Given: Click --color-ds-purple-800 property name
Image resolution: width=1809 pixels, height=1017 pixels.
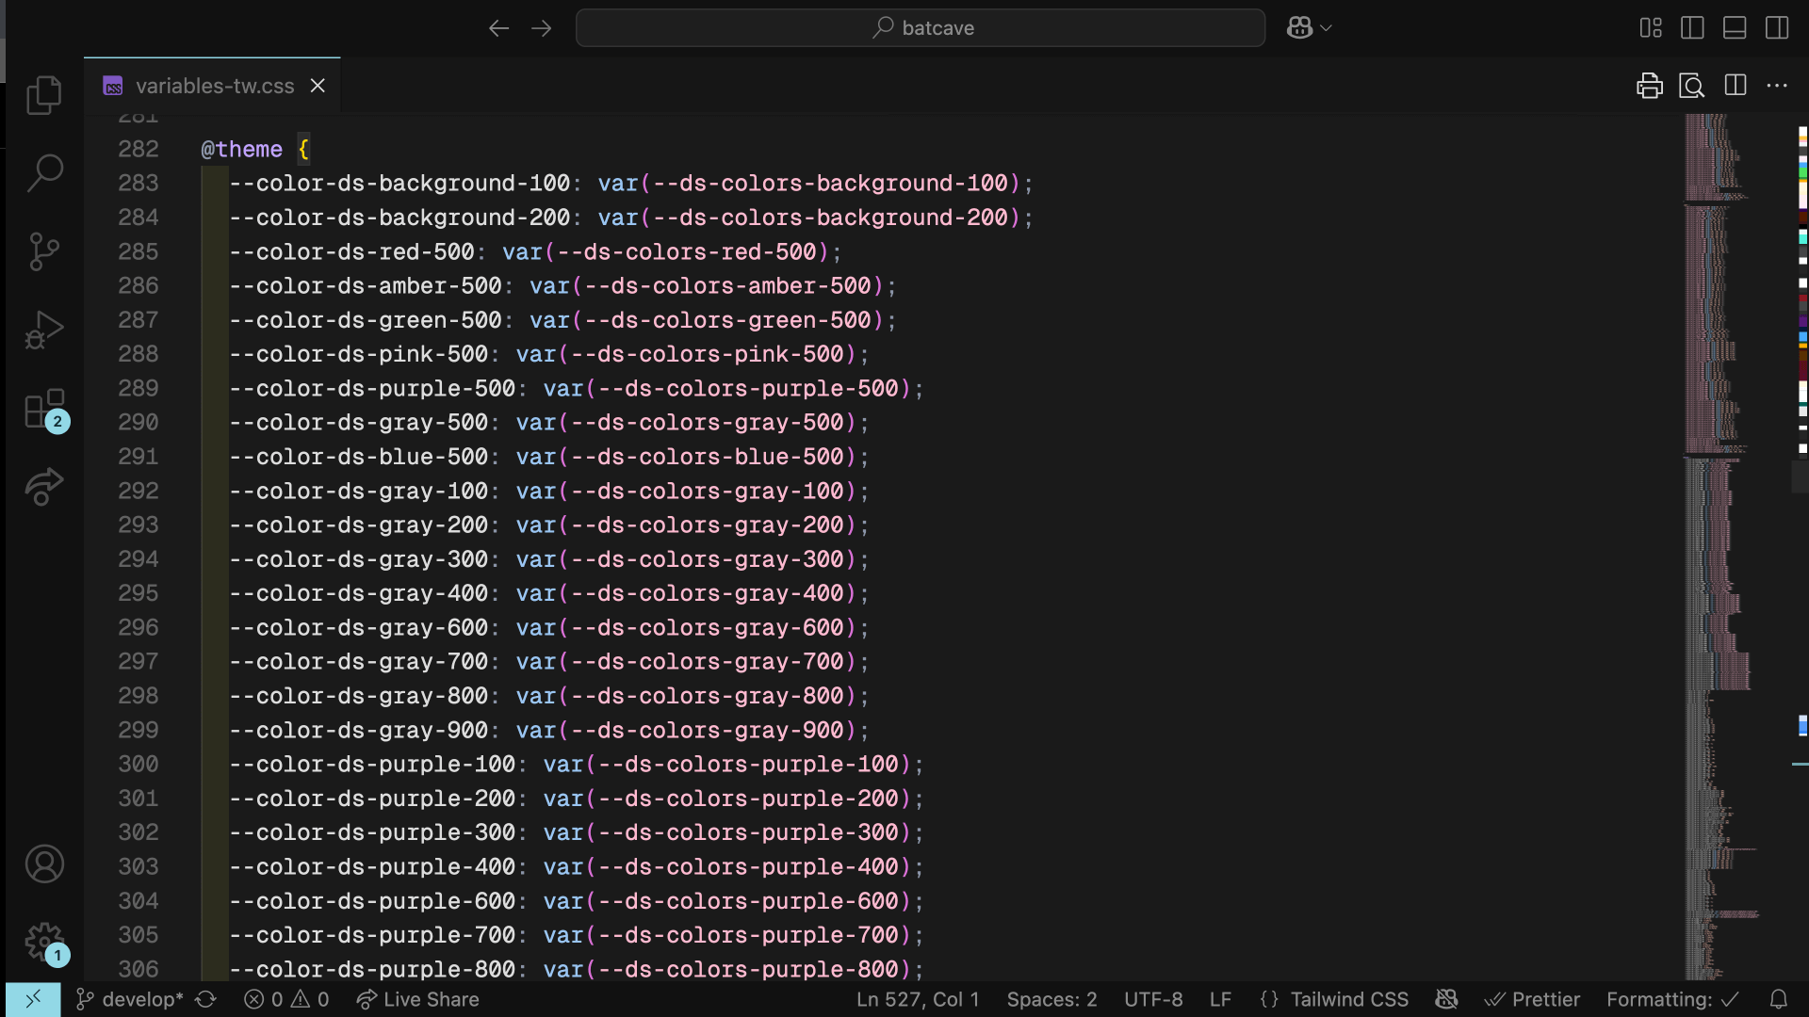Looking at the screenshot, I should point(372,969).
